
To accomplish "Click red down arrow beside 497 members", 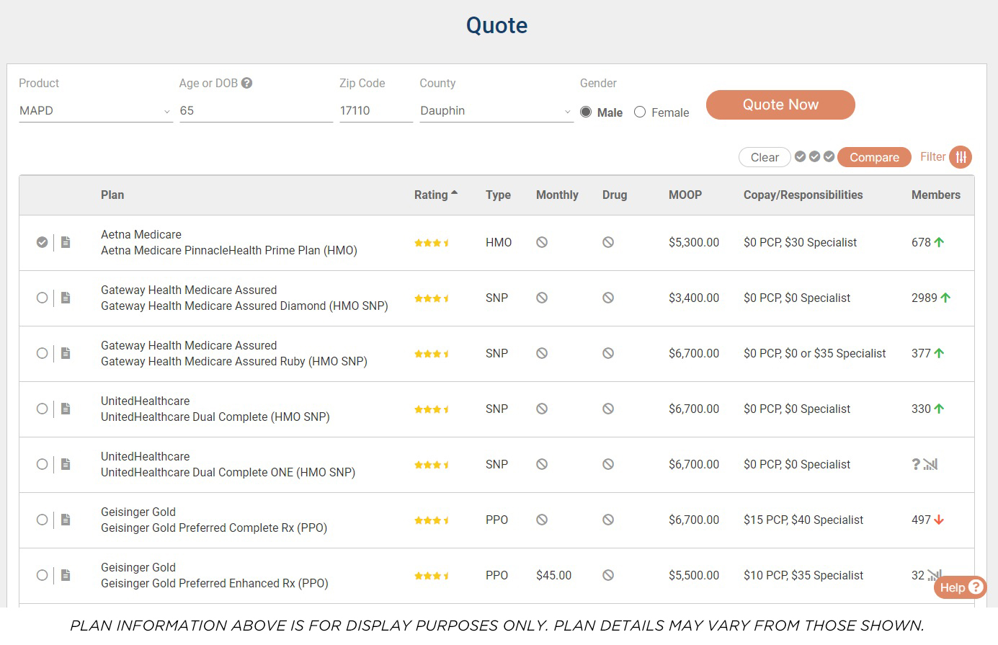I will [939, 520].
